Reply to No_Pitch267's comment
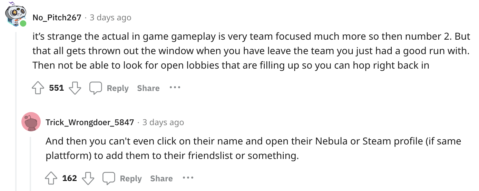479x191 pixels. click(x=117, y=88)
